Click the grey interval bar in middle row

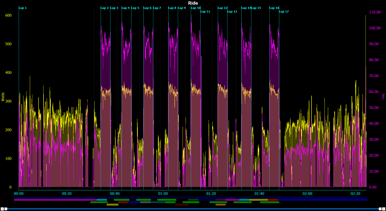click(145, 202)
